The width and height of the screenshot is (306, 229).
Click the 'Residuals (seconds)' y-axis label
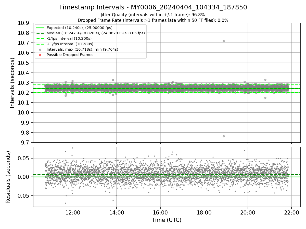coord(8,177)
